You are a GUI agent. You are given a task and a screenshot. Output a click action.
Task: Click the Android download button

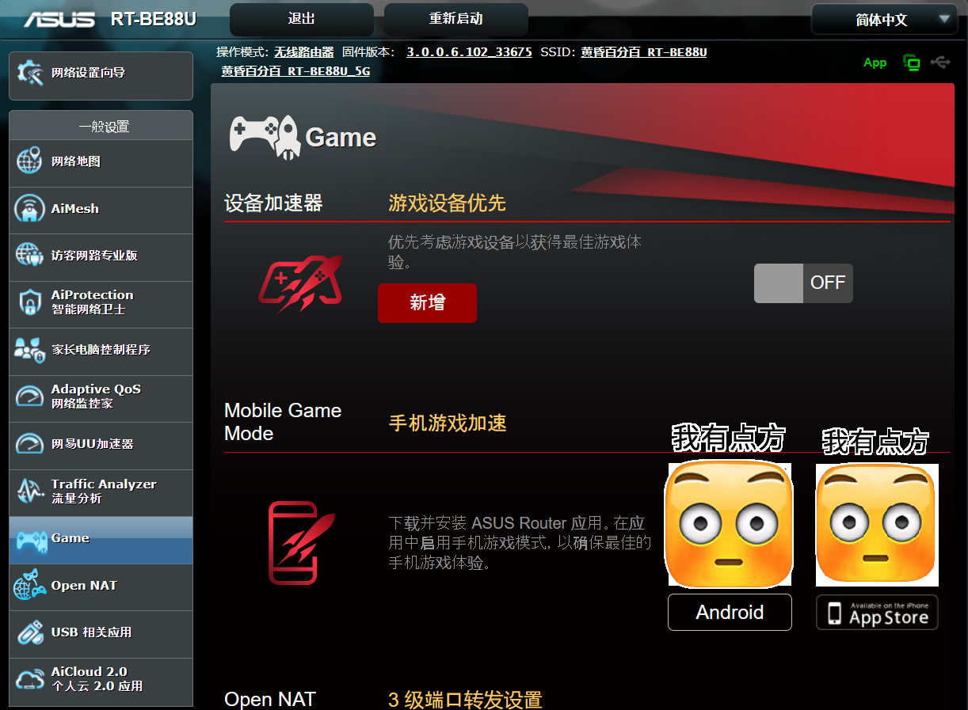click(730, 613)
